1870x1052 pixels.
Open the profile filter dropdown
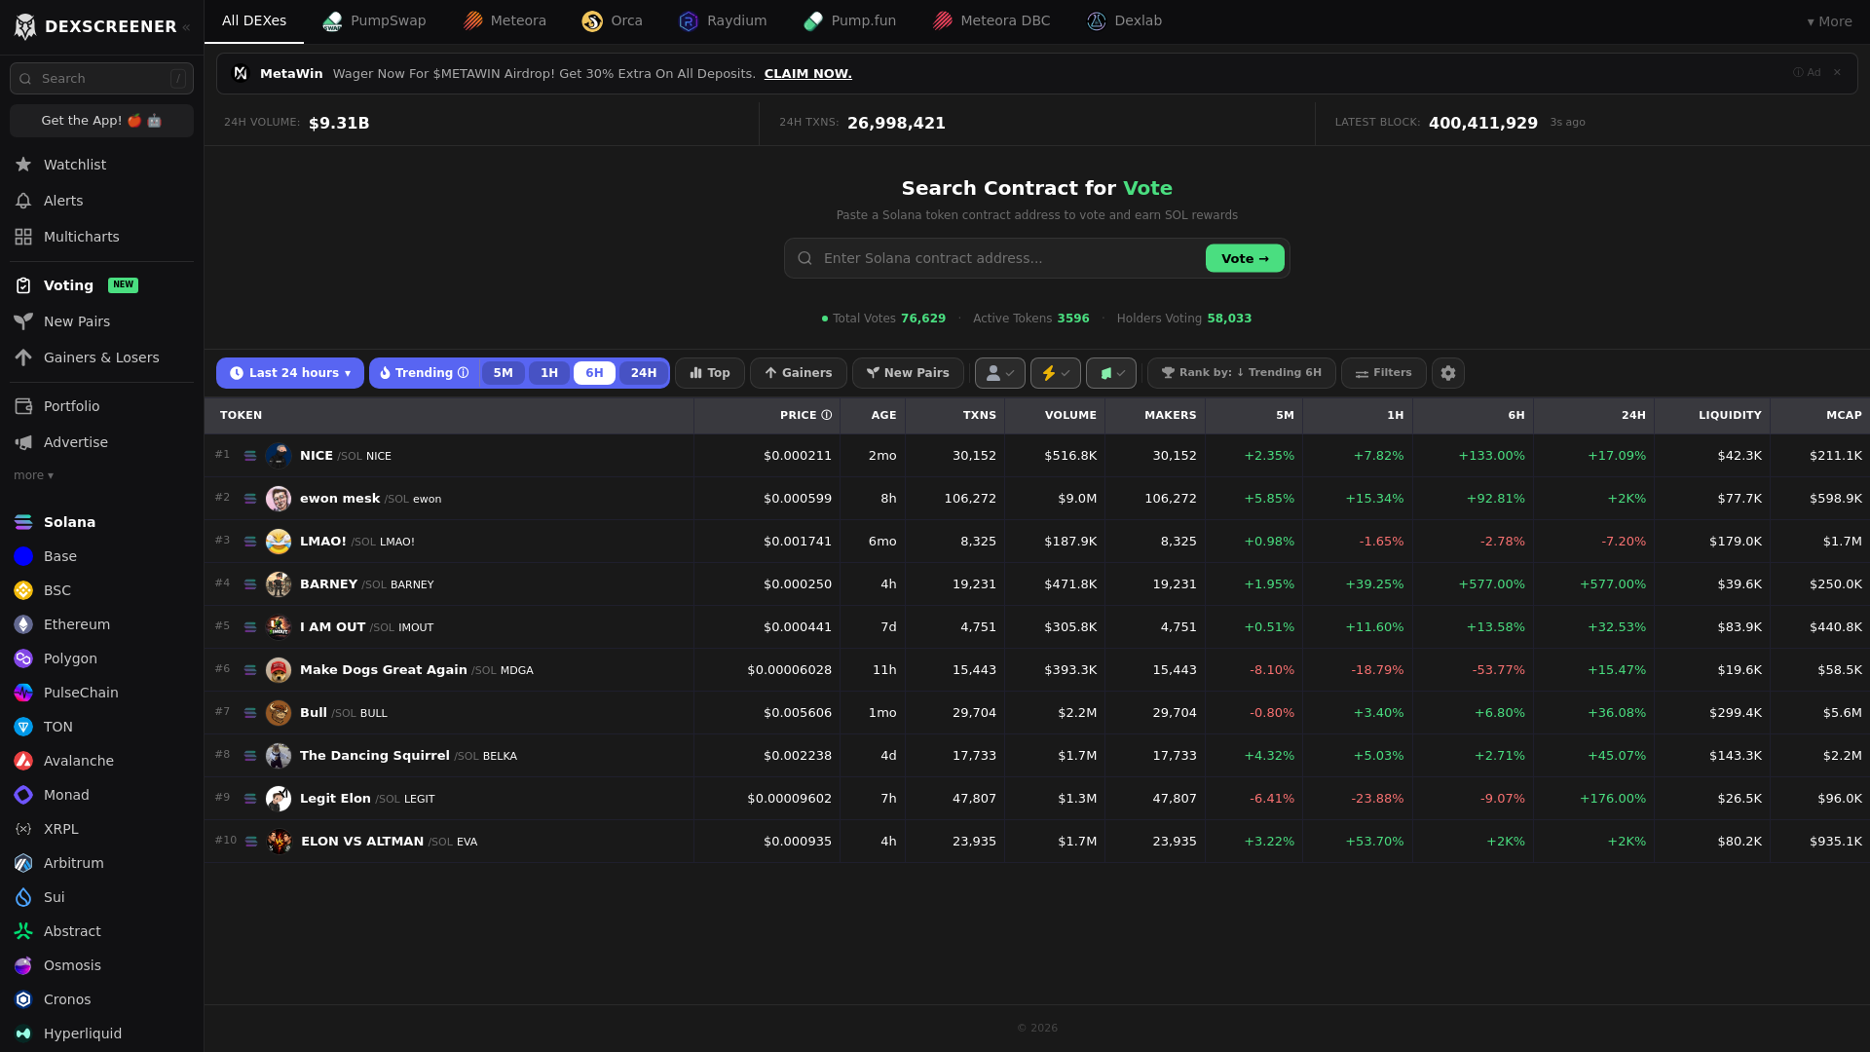[1000, 373]
